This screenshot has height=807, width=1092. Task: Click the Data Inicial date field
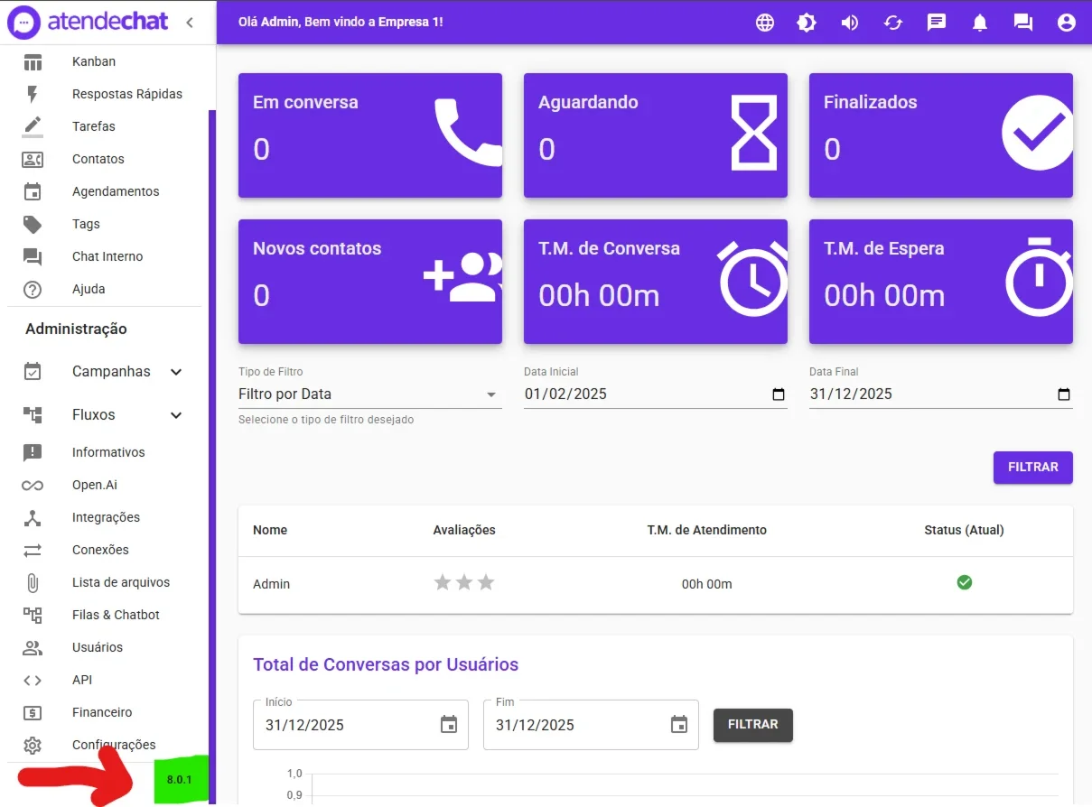click(x=656, y=394)
